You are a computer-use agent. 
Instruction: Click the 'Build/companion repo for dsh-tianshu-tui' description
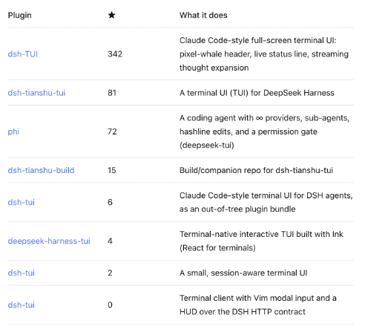[x=256, y=170]
